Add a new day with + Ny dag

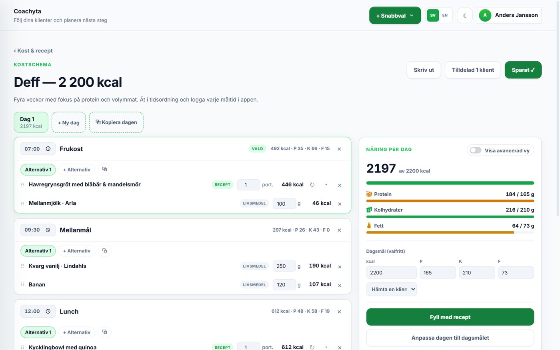coord(68,122)
